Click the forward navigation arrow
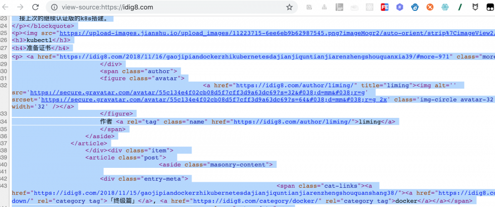This screenshot has height=207, width=495. (x=21, y=7)
